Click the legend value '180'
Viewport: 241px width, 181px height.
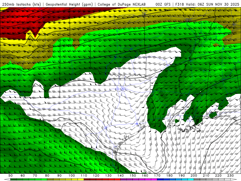tap(170, 176)
